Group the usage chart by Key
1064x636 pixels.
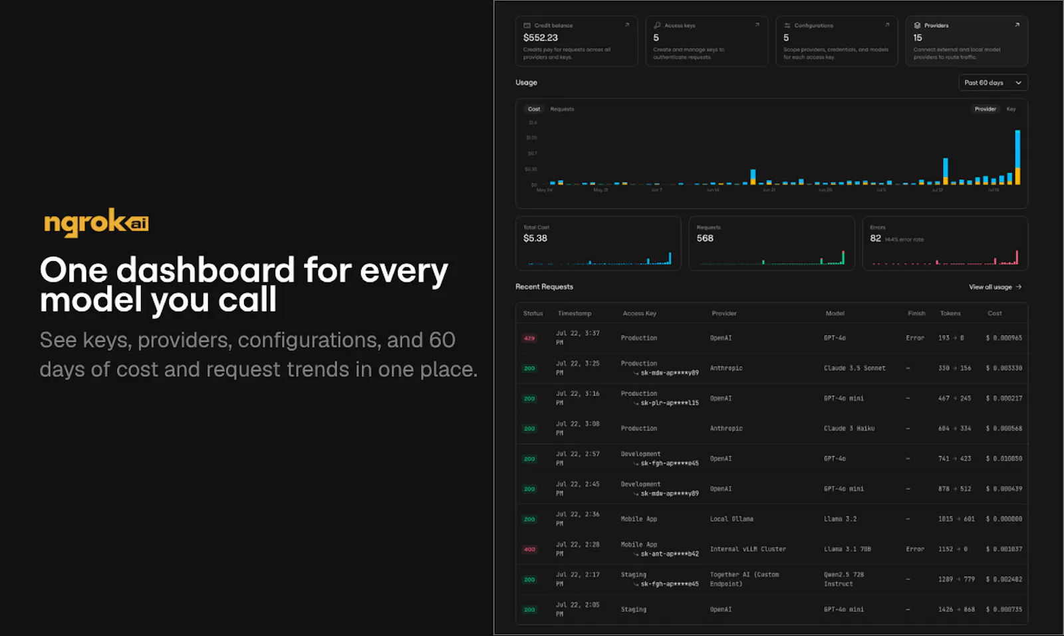(x=1011, y=109)
